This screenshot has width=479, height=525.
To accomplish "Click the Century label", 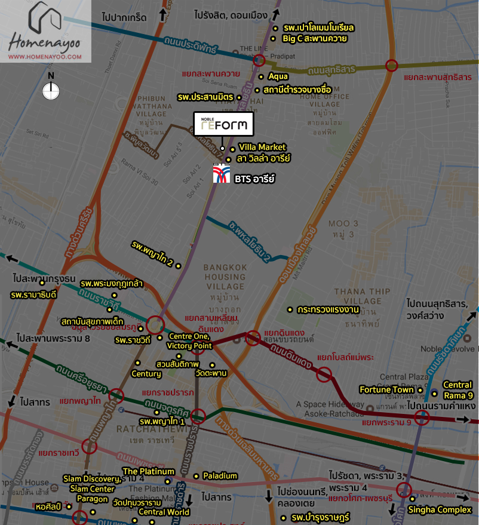I will point(146,374).
